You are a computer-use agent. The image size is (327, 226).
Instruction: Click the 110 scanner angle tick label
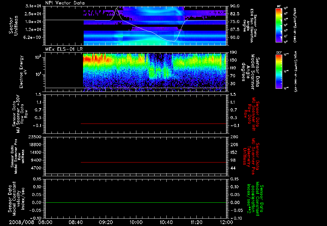coord(233,68)
